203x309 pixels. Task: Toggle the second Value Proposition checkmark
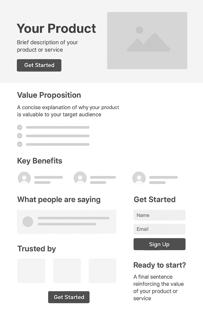[x=20, y=136]
